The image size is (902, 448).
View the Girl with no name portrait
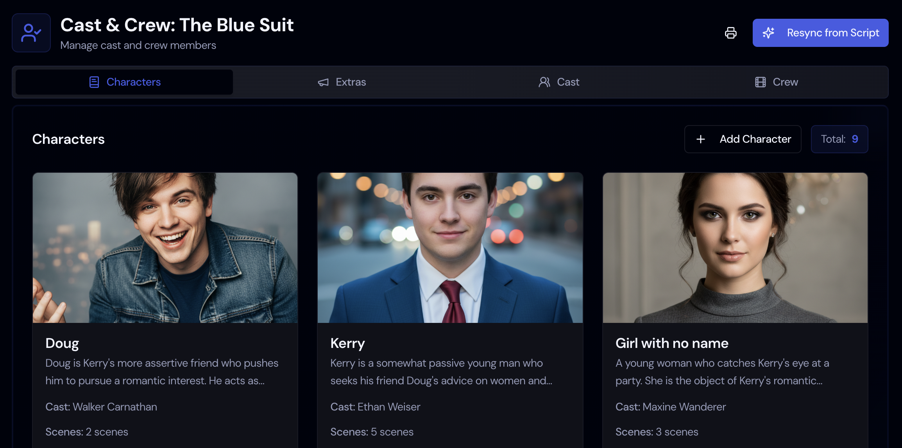[735, 248]
